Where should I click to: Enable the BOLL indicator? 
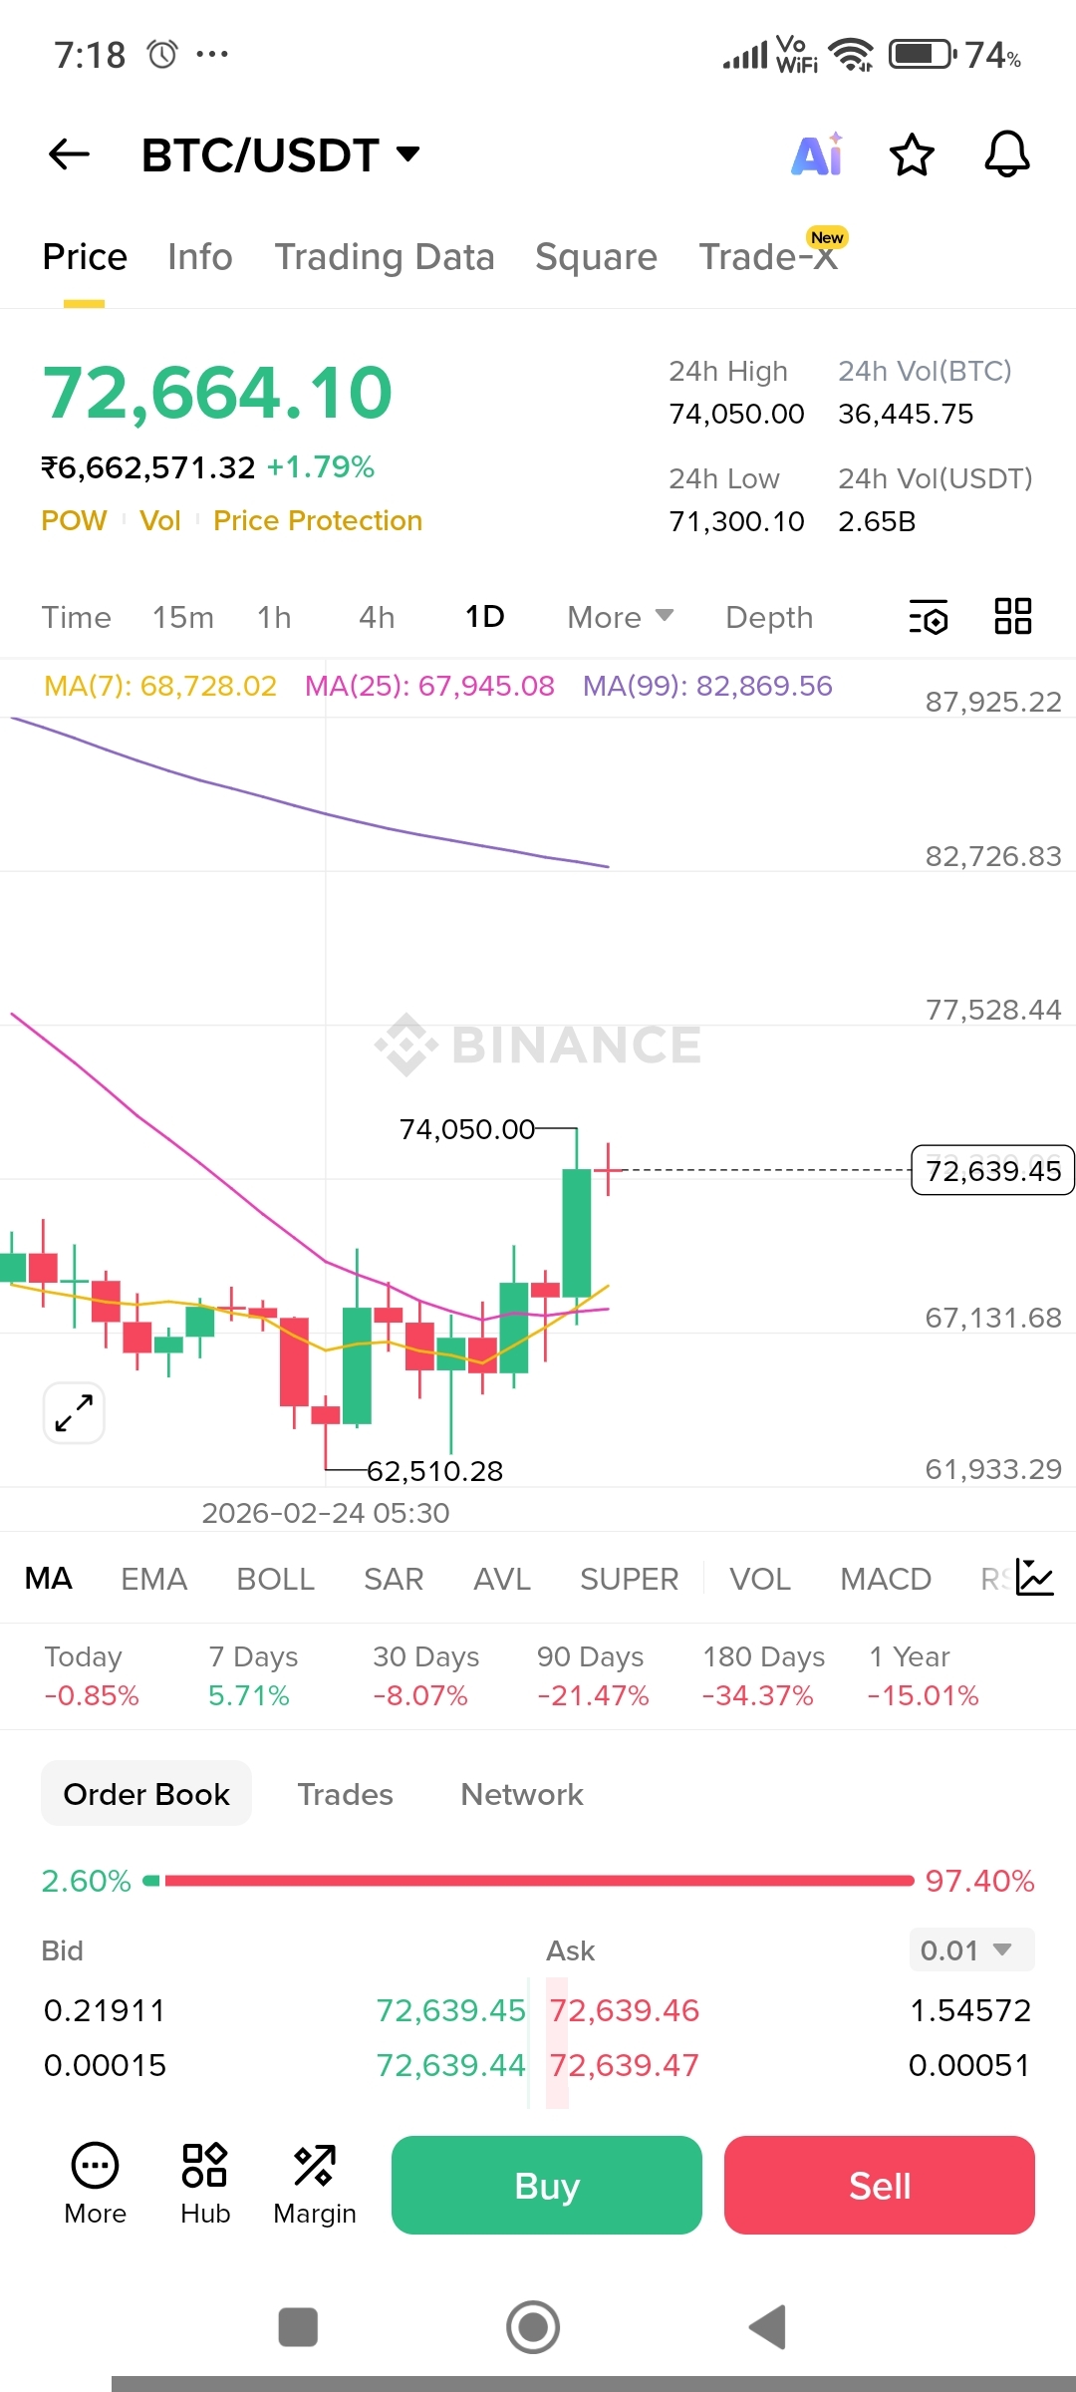(x=275, y=1579)
